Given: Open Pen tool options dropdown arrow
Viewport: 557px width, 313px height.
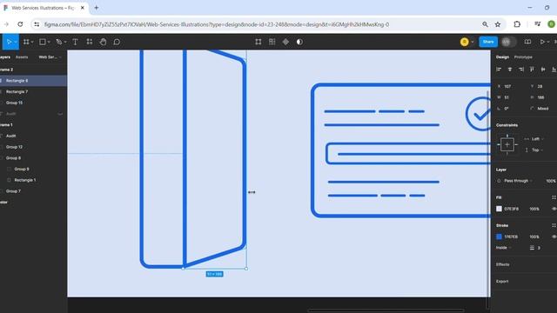Looking at the screenshot, I should [x=65, y=43].
